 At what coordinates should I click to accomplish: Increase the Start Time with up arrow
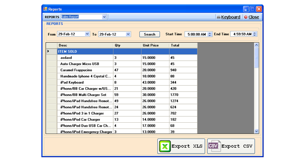pos(210,33)
